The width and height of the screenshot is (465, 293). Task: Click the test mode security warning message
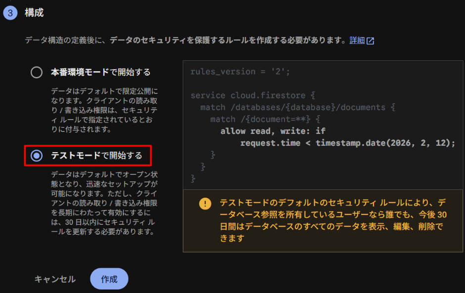[333, 220]
